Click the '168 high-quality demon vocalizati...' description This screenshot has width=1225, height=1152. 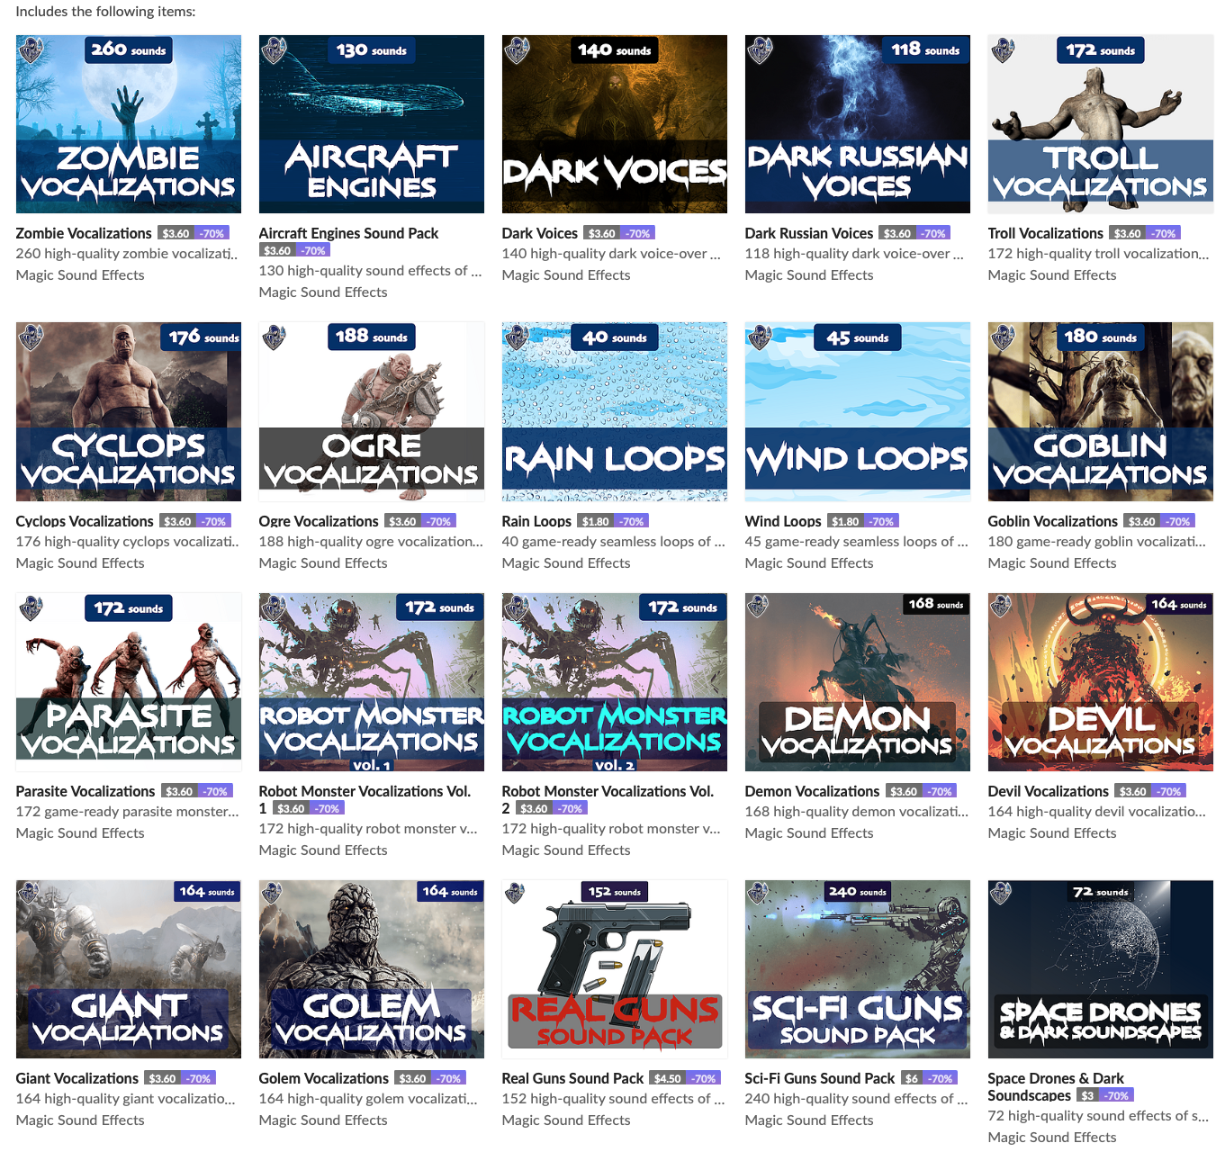[857, 812]
